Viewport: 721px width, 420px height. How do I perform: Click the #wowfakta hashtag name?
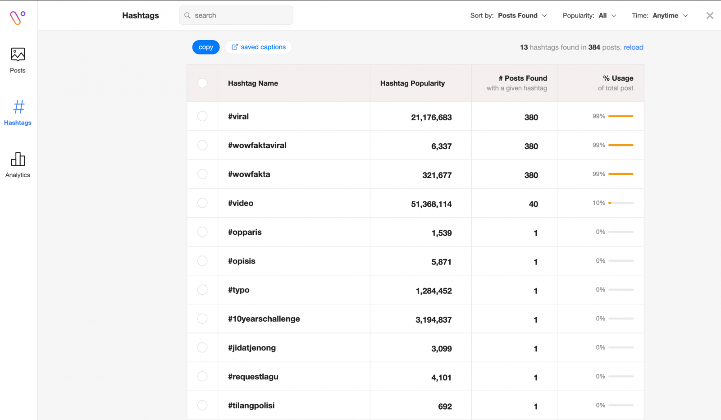coord(249,174)
